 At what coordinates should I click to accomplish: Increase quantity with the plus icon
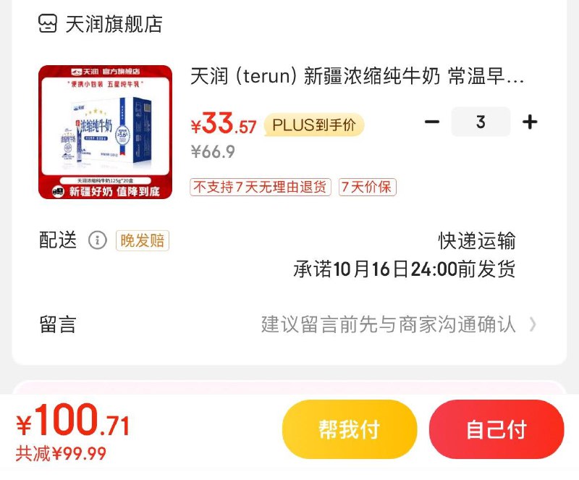click(530, 122)
